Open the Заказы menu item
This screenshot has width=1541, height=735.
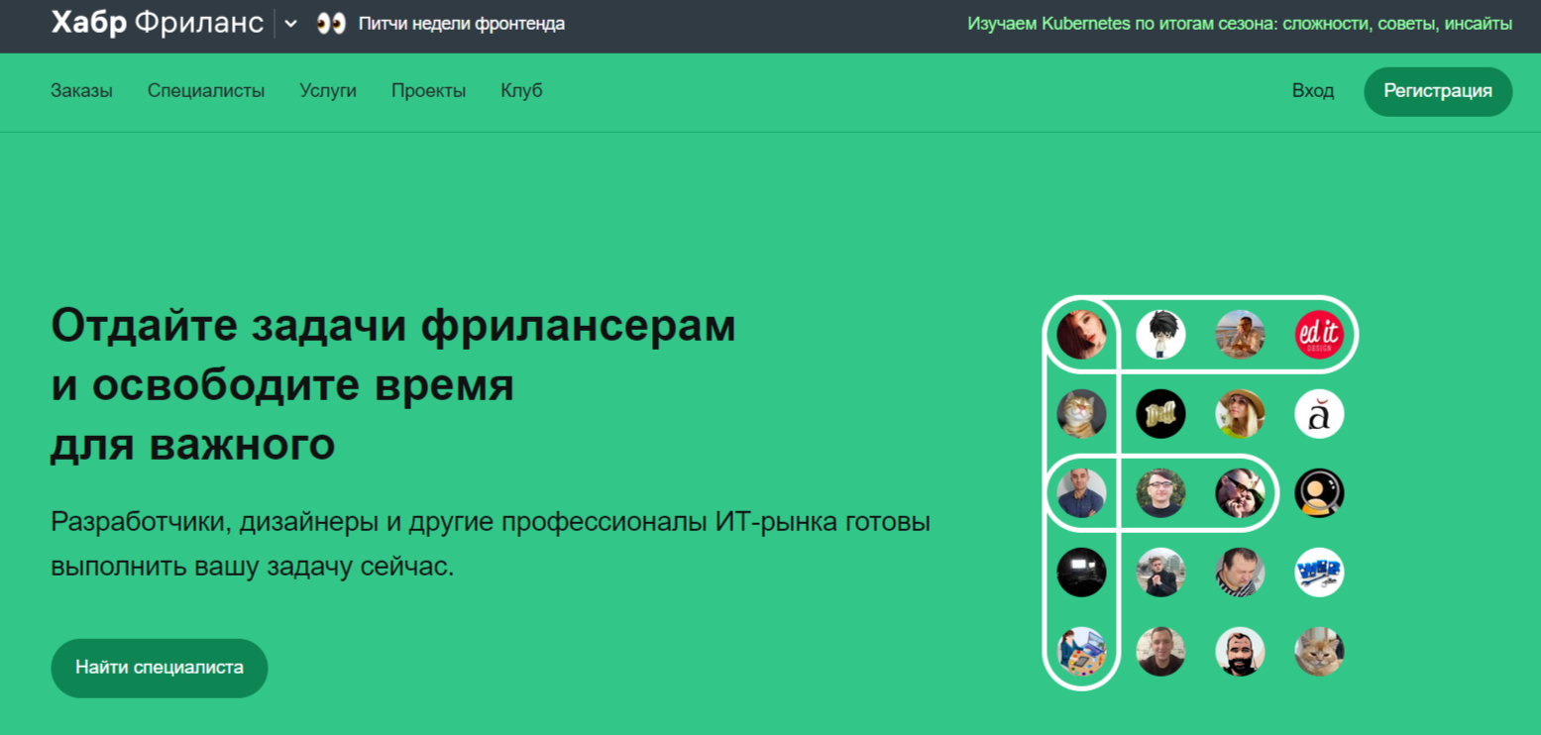coord(80,90)
